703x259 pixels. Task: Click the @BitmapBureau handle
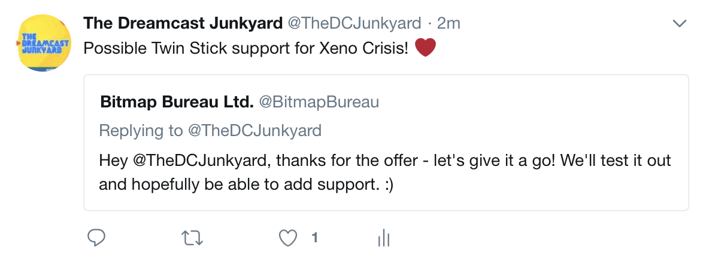coord(319,102)
